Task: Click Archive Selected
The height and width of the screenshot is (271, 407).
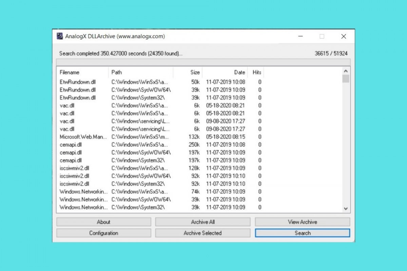Action: [203, 233]
